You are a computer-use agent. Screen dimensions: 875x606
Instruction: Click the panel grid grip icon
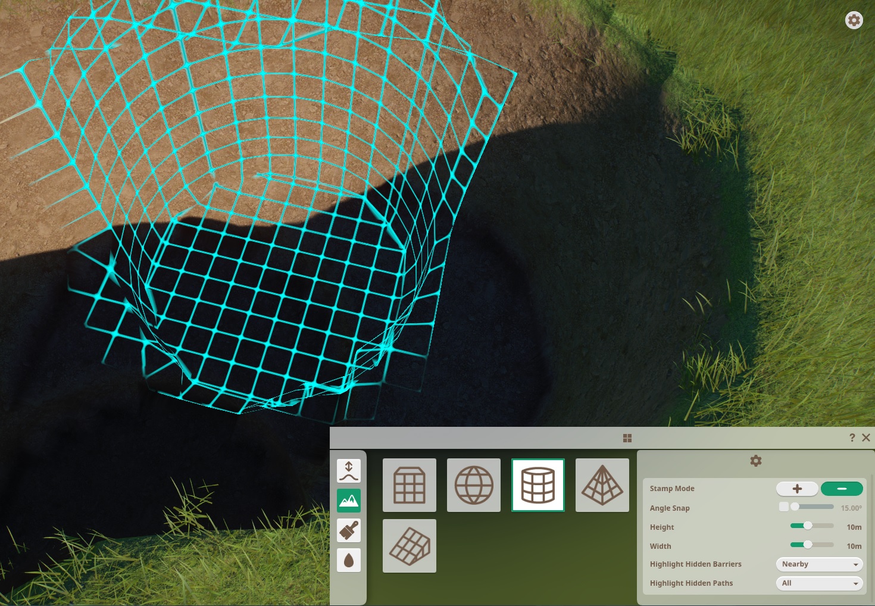coord(627,438)
